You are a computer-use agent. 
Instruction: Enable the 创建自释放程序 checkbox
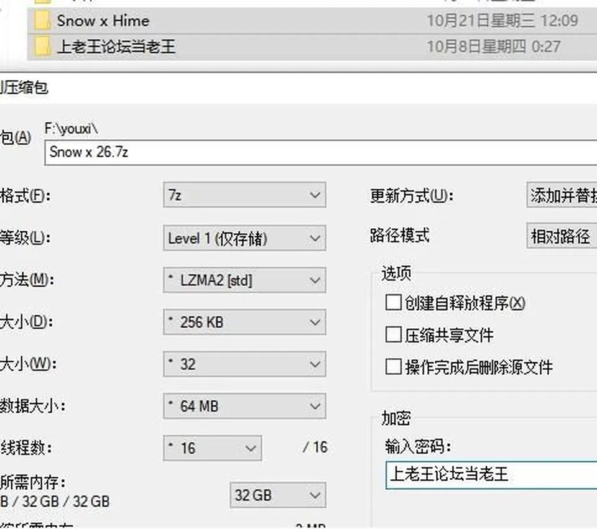point(393,303)
